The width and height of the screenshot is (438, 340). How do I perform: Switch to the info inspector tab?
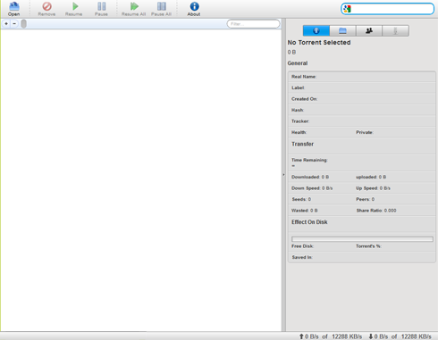pyautogui.click(x=316, y=30)
